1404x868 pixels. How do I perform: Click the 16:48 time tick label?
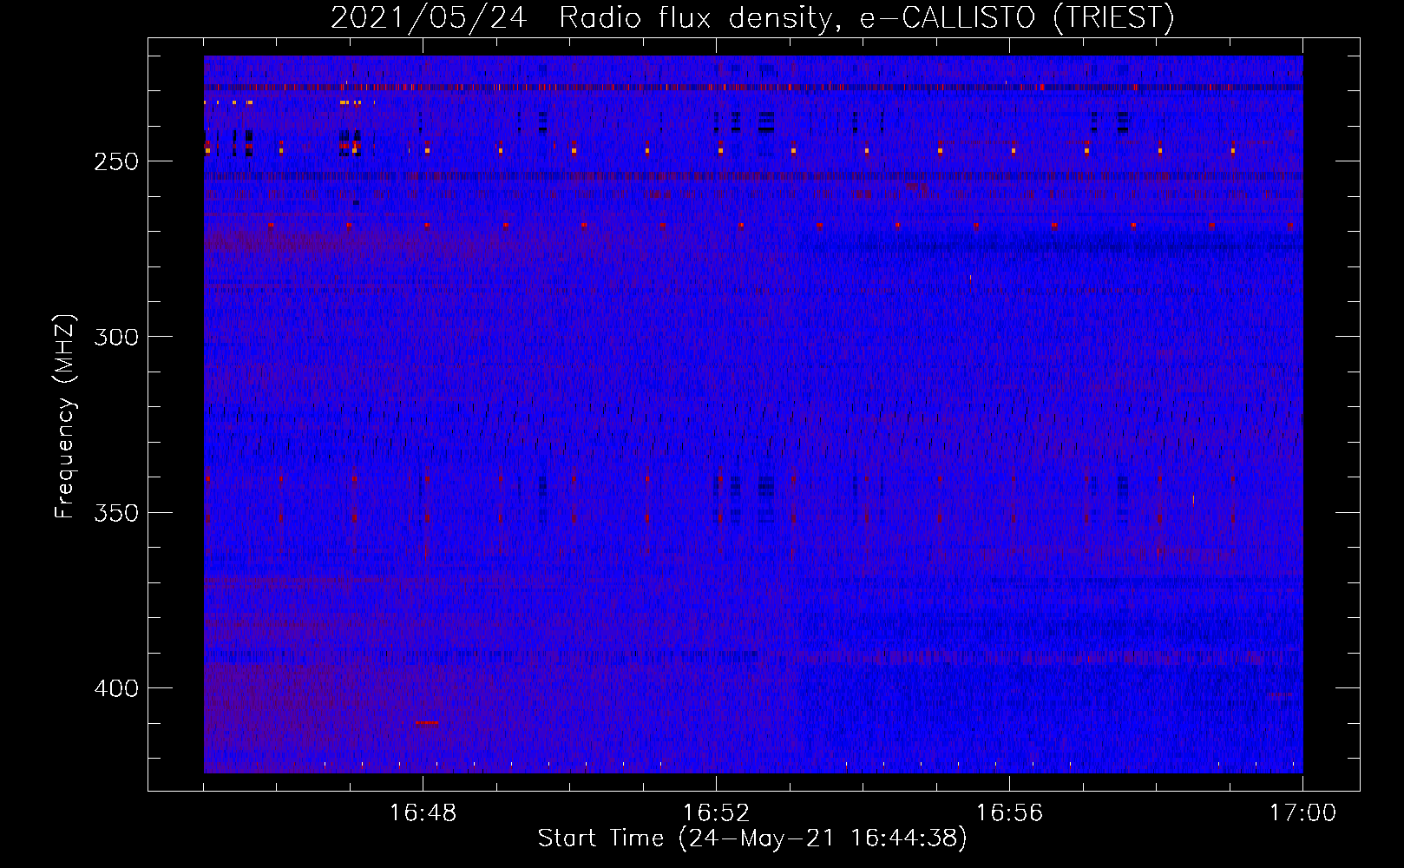tap(423, 813)
